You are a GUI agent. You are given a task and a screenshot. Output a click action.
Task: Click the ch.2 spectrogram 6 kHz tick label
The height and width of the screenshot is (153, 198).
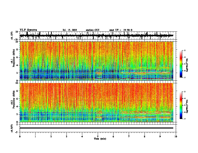tap(17, 99)
